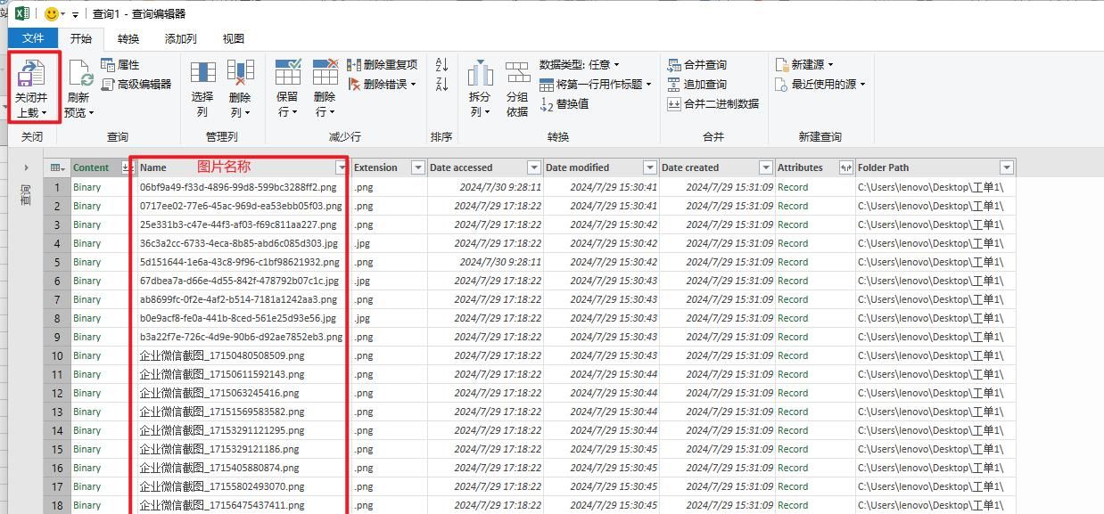Viewport: 1104px width, 514px height.
Task: Select Folder Path cell in row 3
Action: [x=935, y=224]
